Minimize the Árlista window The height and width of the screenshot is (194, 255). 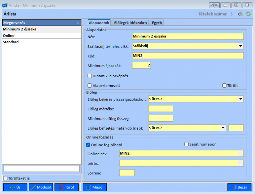pos(225,5)
